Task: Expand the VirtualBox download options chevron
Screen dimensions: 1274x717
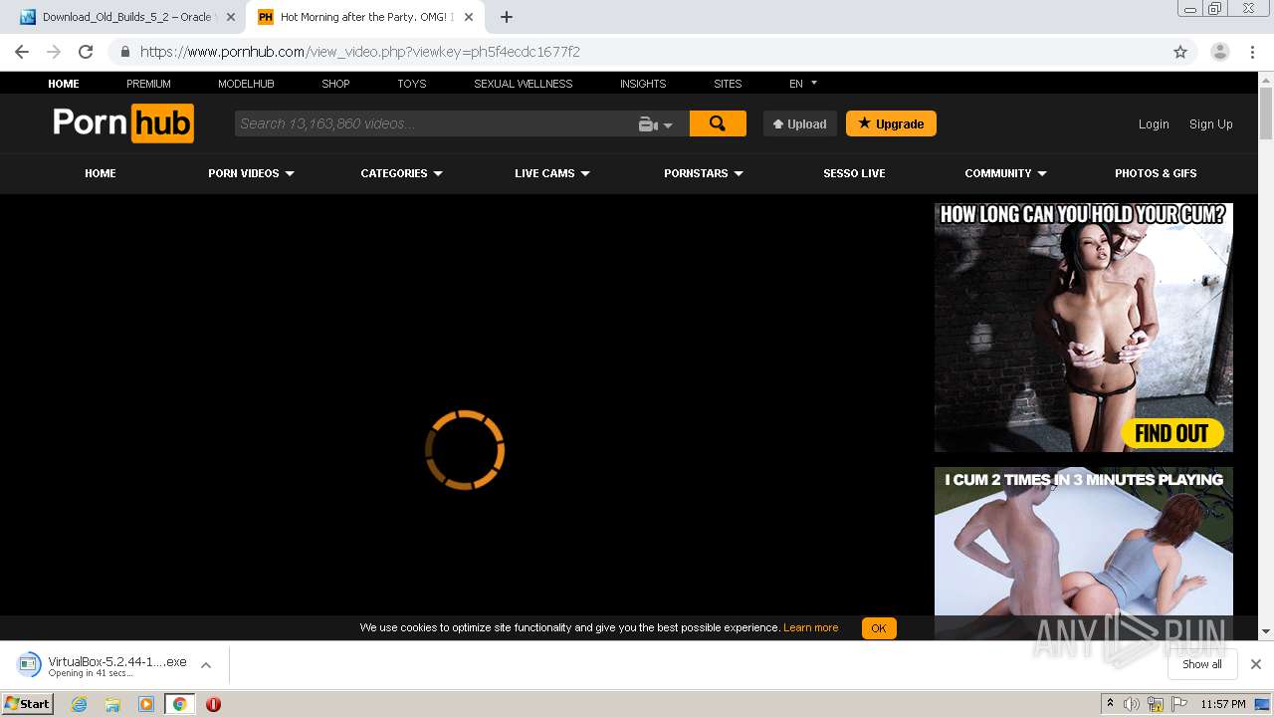Action: click(x=206, y=665)
